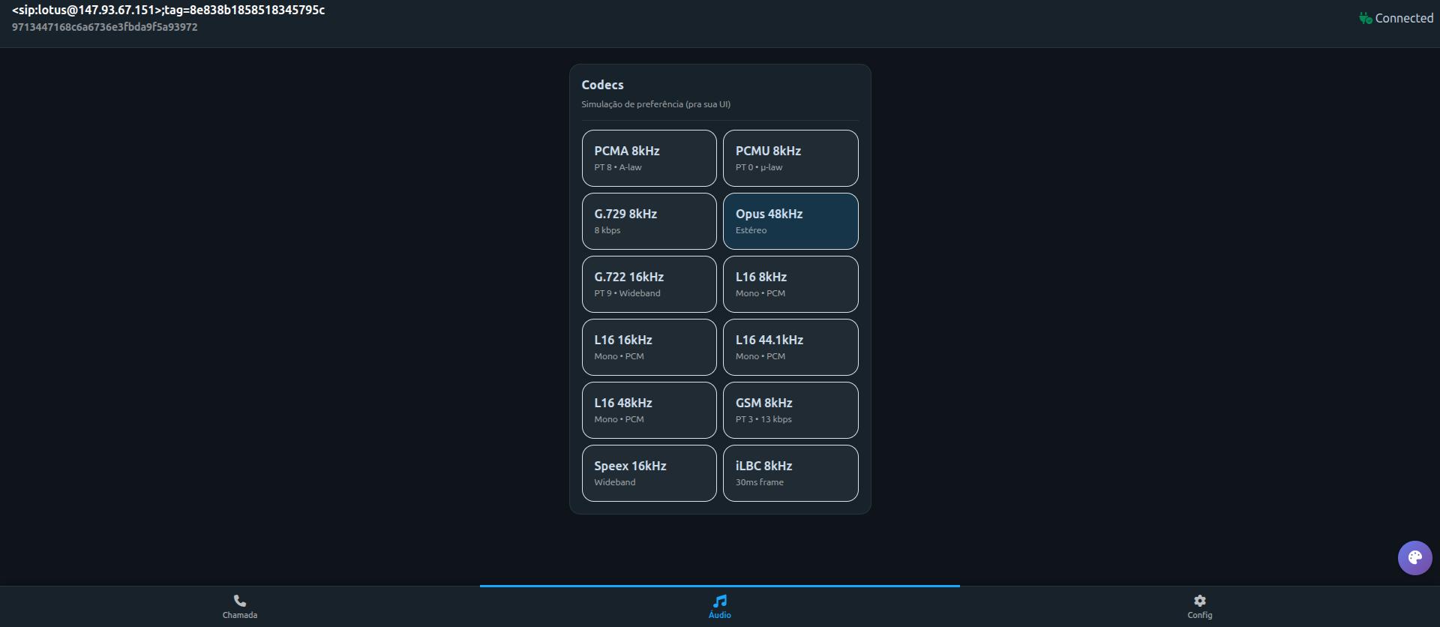Choose the G.729 8kHz codec

click(x=649, y=221)
